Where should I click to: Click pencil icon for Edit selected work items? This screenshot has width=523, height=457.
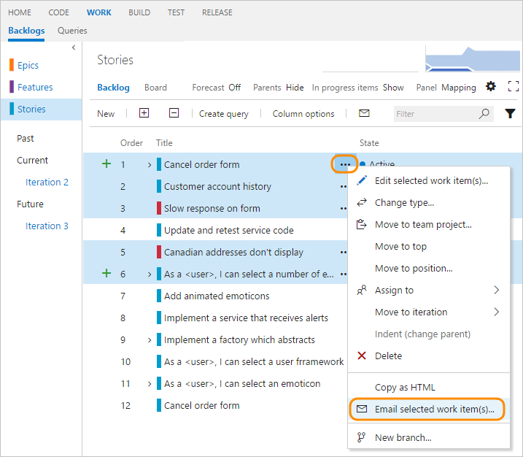tap(362, 180)
